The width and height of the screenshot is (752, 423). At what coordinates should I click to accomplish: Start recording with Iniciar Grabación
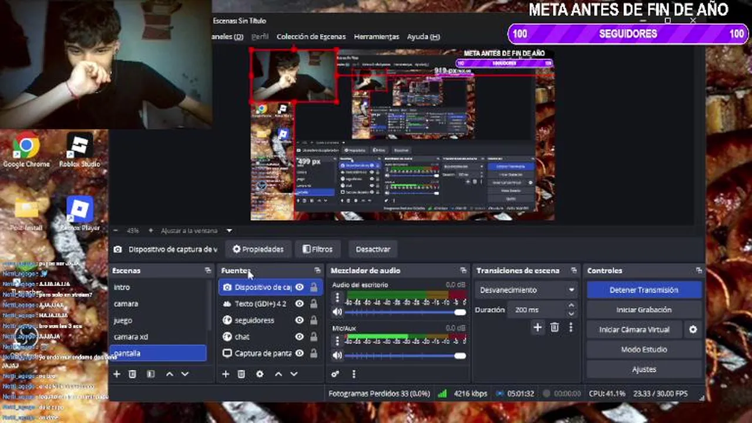643,310
